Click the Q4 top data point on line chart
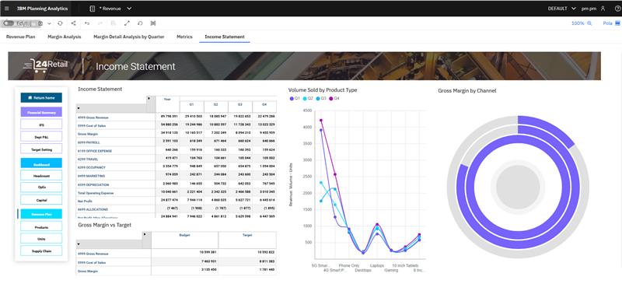 pos(321,121)
